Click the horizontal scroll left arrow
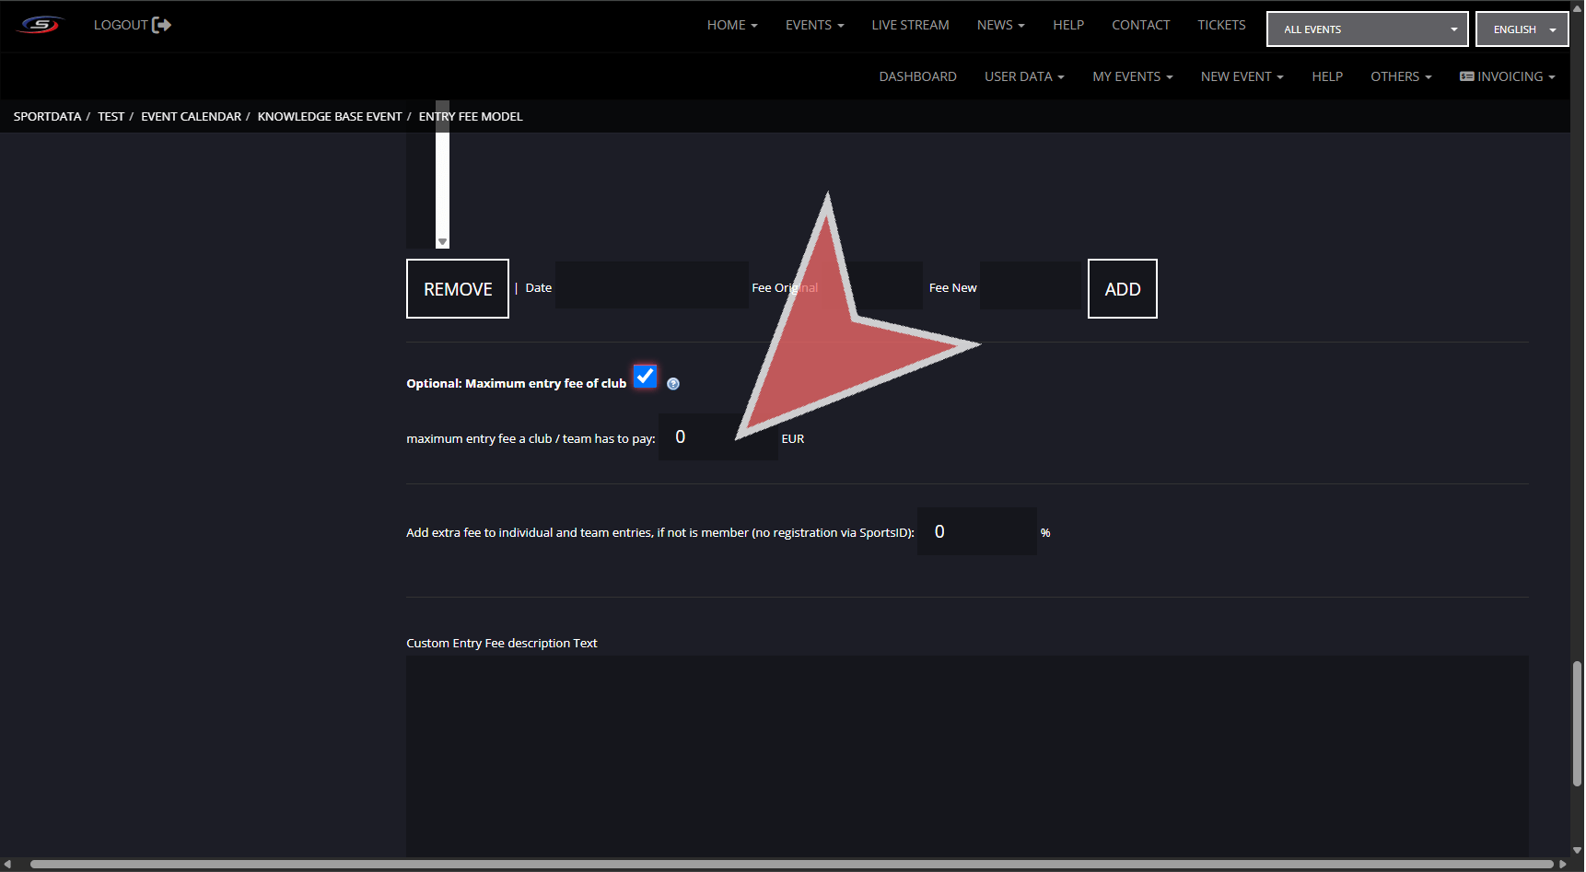The height and width of the screenshot is (872, 1586). 8,864
